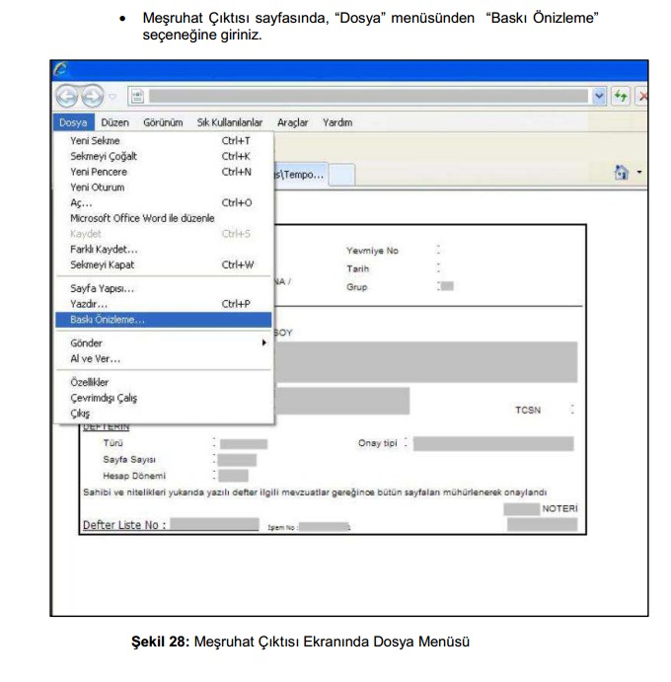
Task: Open recent pages dropdown beside Forward button
Action: click(112, 96)
